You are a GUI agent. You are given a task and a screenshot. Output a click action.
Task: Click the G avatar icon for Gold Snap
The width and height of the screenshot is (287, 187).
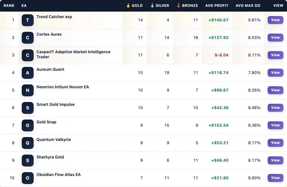click(x=28, y=125)
